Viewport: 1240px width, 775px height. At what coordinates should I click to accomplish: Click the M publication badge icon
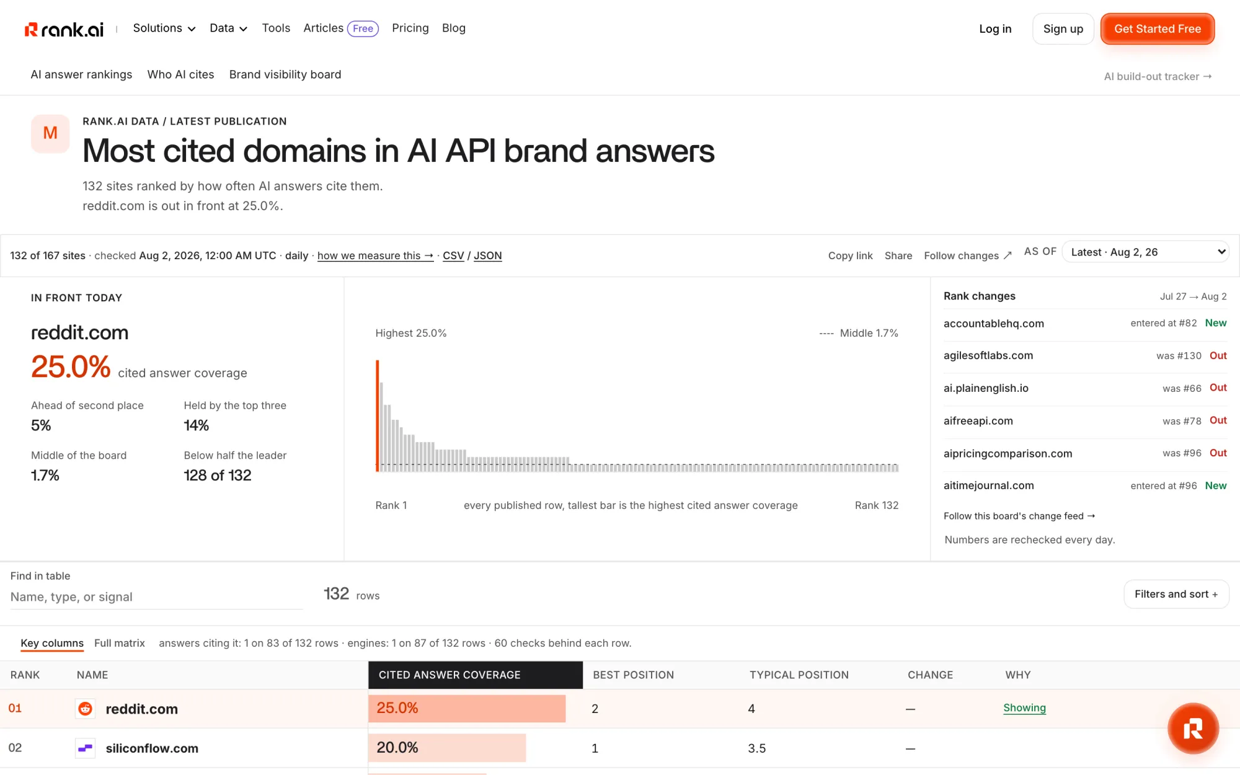coord(50,133)
